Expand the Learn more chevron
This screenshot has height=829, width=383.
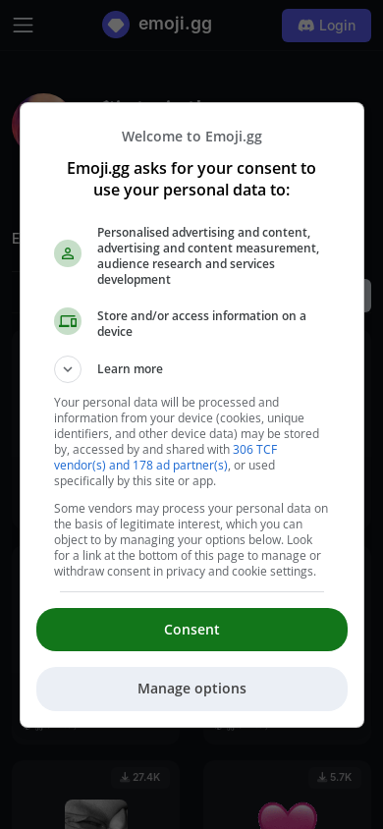click(68, 369)
